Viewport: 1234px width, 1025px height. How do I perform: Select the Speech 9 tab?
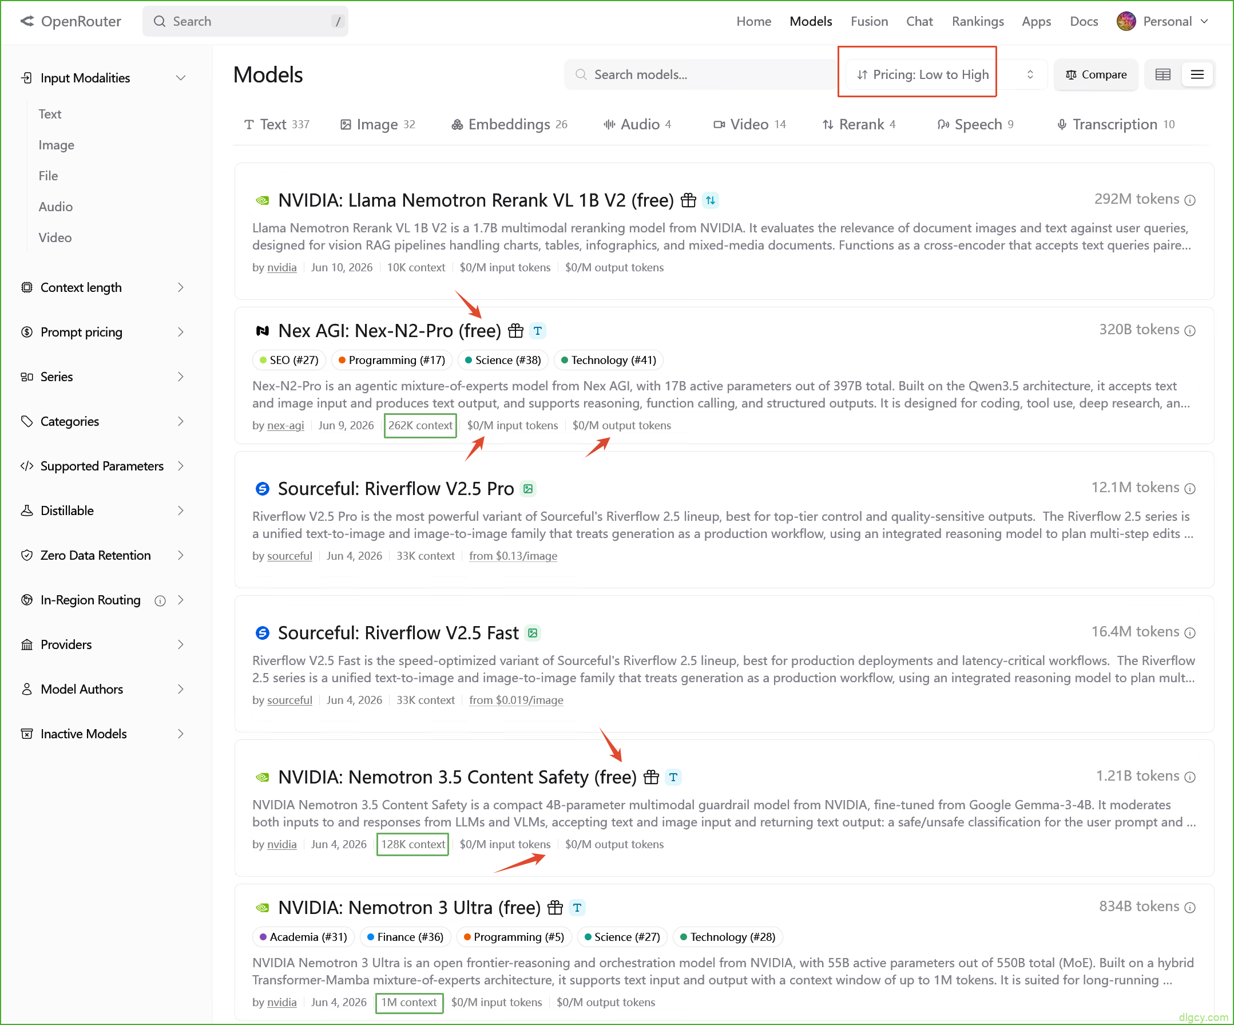[x=975, y=125]
